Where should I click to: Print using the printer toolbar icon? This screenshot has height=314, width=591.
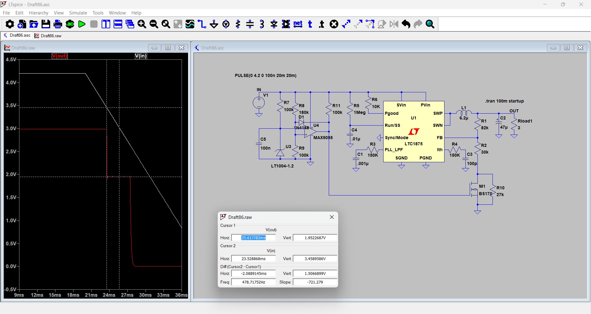58,24
